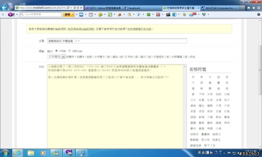Open IE Favorites star
This screenshot has width=262, height=157.
[254, 8]
